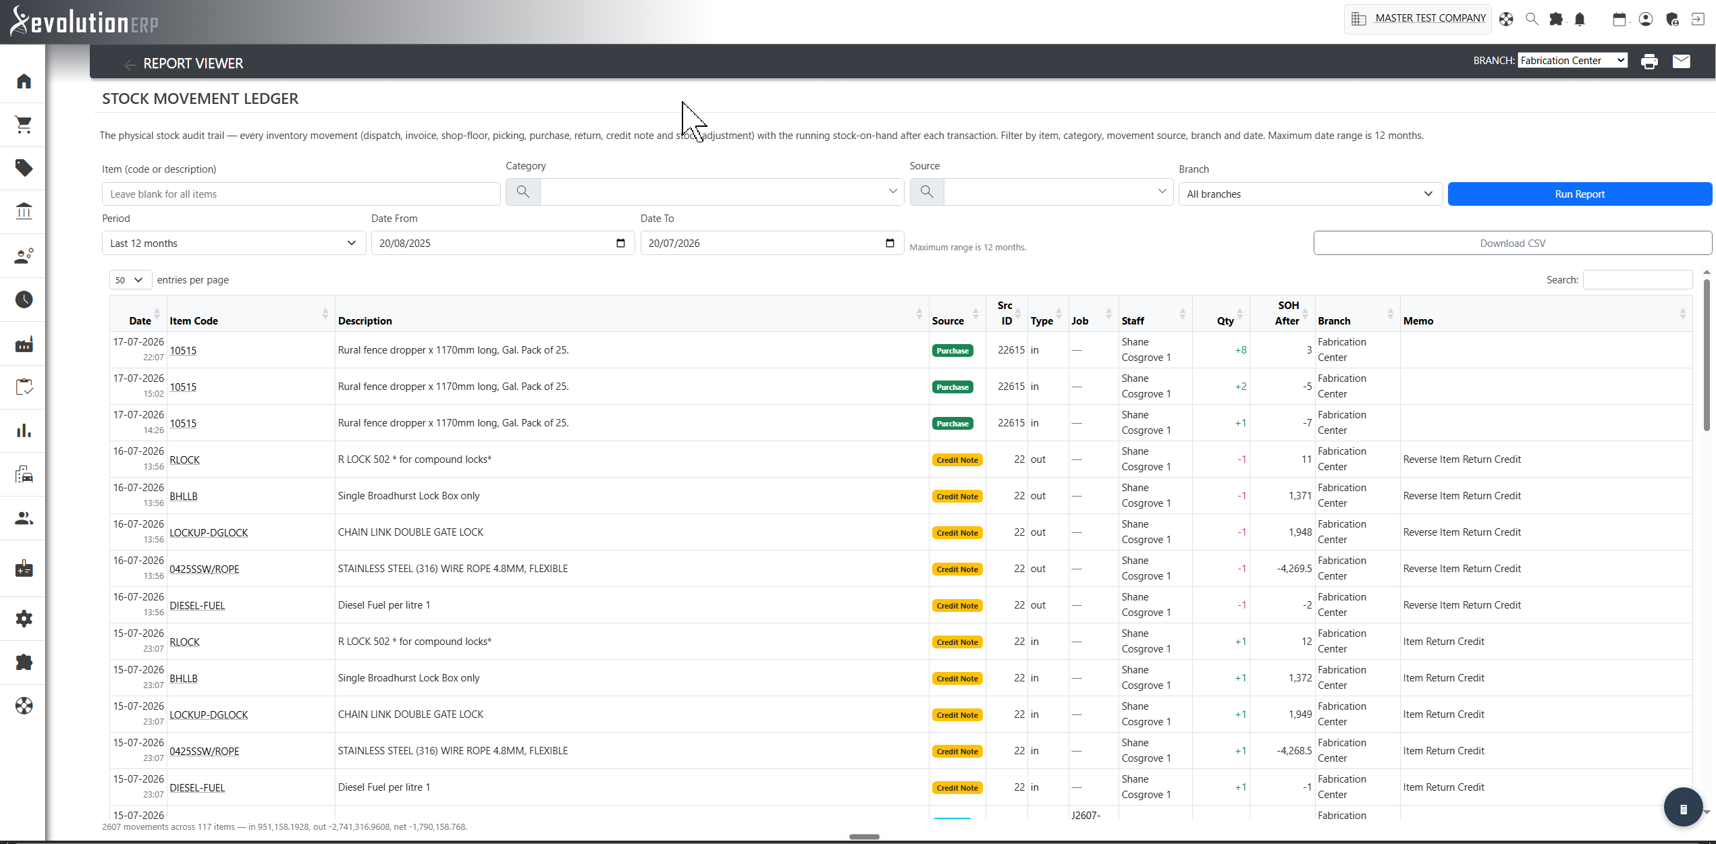Image resolution: width=1716 pixels, height=844 pixels.
Task: Click the vertical scrollbar thumb of table
Action: 1707,354
